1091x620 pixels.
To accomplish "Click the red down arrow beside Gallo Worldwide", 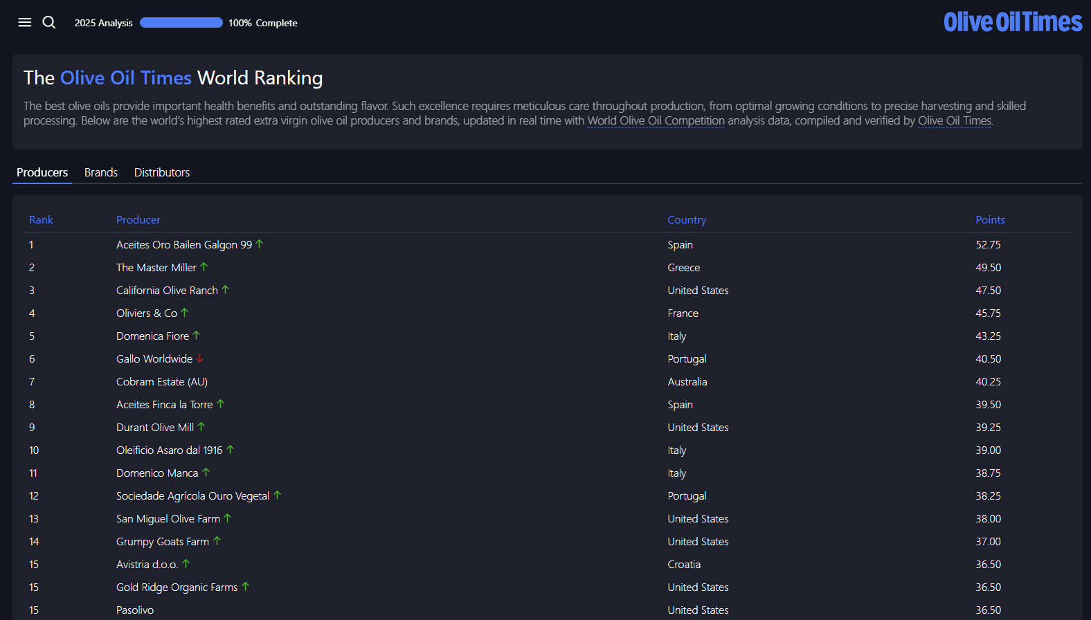I will pos(200,358).
